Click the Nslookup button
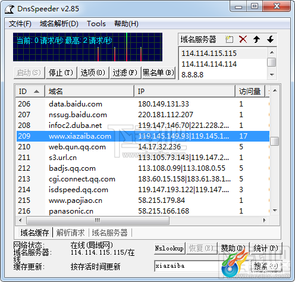 pyautogui.click(x=170, y=248)
